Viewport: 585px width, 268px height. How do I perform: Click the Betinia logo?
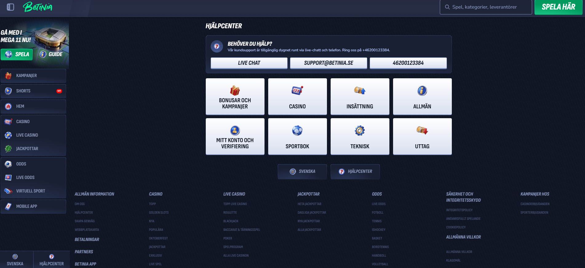(38, 7)
